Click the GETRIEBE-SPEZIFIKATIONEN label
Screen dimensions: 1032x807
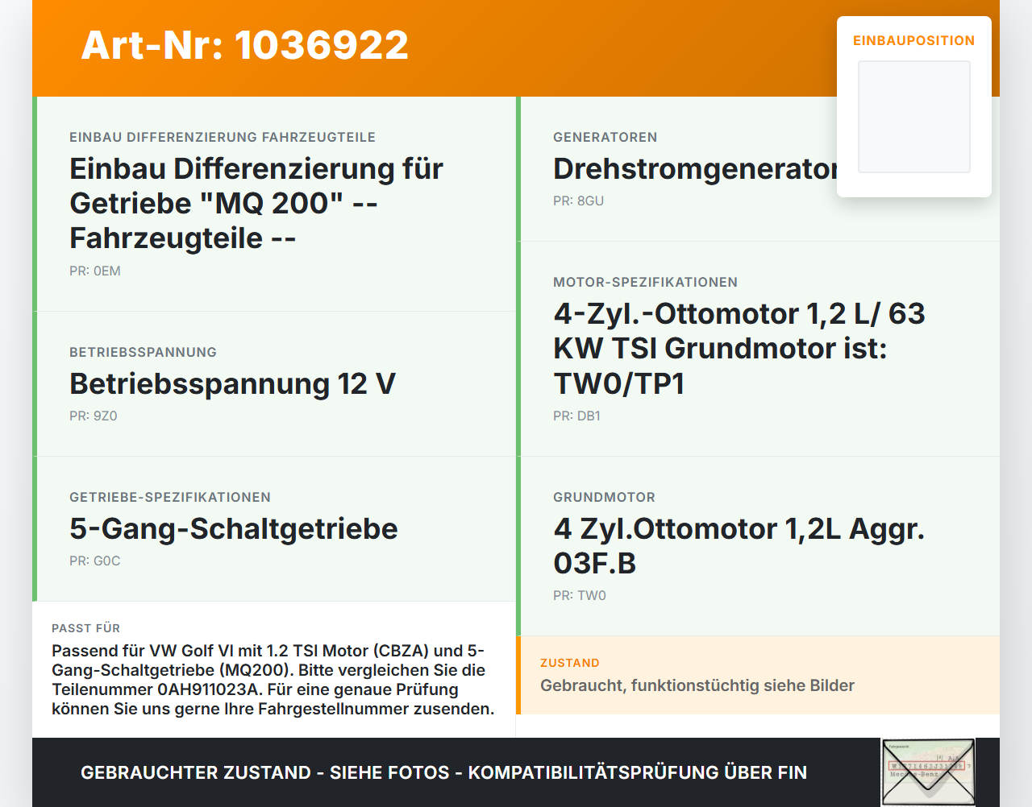coord(170,498)
